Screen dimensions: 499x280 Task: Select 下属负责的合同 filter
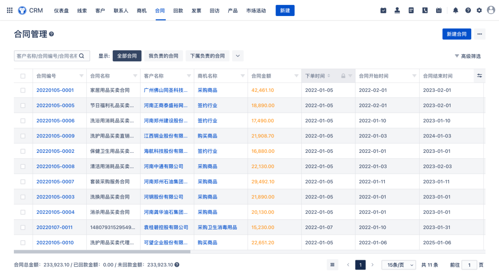click(x=207, y=56)
